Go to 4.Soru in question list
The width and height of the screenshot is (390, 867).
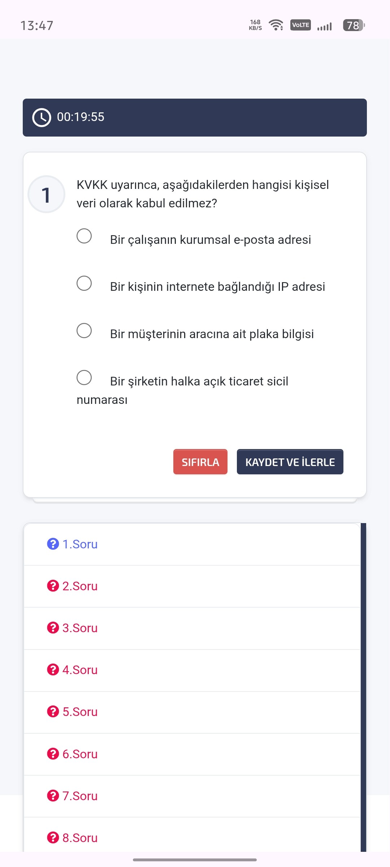coord(80,670)
